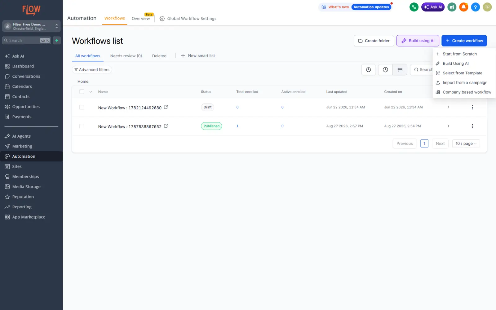Open the What's new Automation updates banner
The width and height of the screenshot is (496, 310).
pyautogui.click(x=356, y=7)
